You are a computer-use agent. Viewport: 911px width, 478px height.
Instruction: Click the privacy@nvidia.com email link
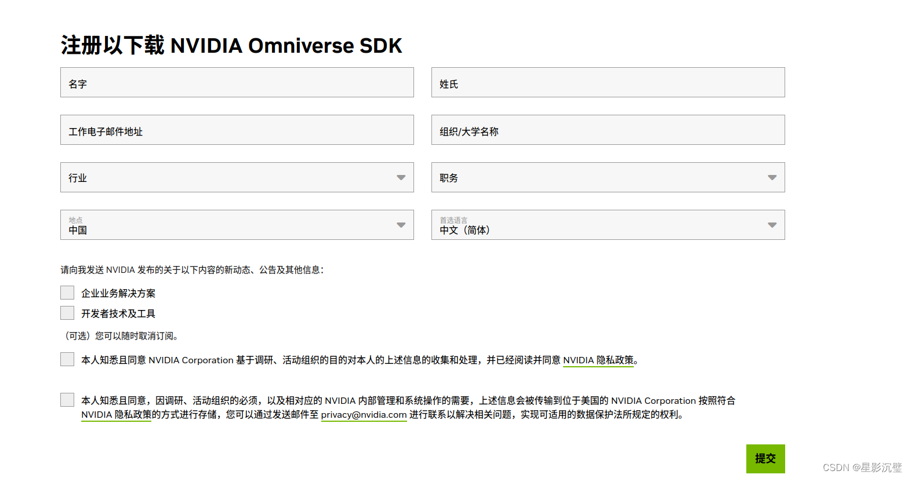[x=364, y=415]
